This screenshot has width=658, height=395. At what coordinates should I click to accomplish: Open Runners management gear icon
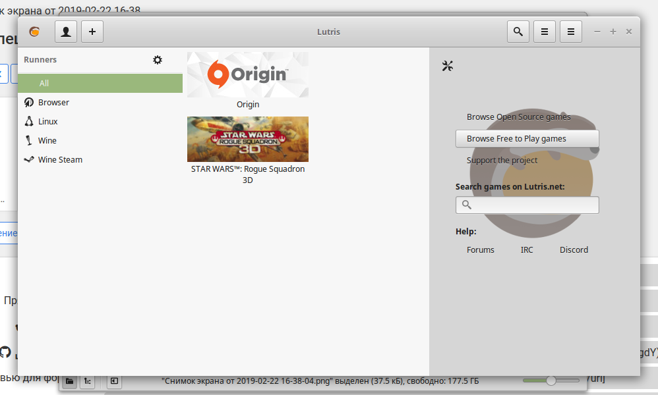coord(158,60)
